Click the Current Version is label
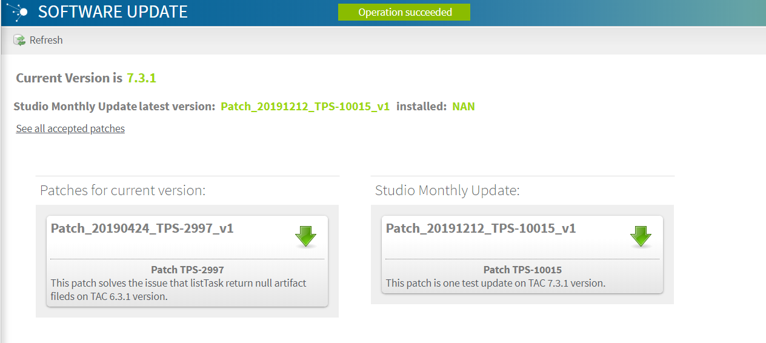The image size is (766, 343). click(69, 78)
